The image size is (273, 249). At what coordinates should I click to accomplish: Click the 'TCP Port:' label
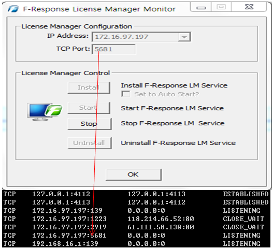click(x=73, y=49)
